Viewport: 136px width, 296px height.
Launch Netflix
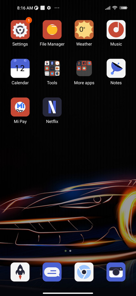point(52,107)
